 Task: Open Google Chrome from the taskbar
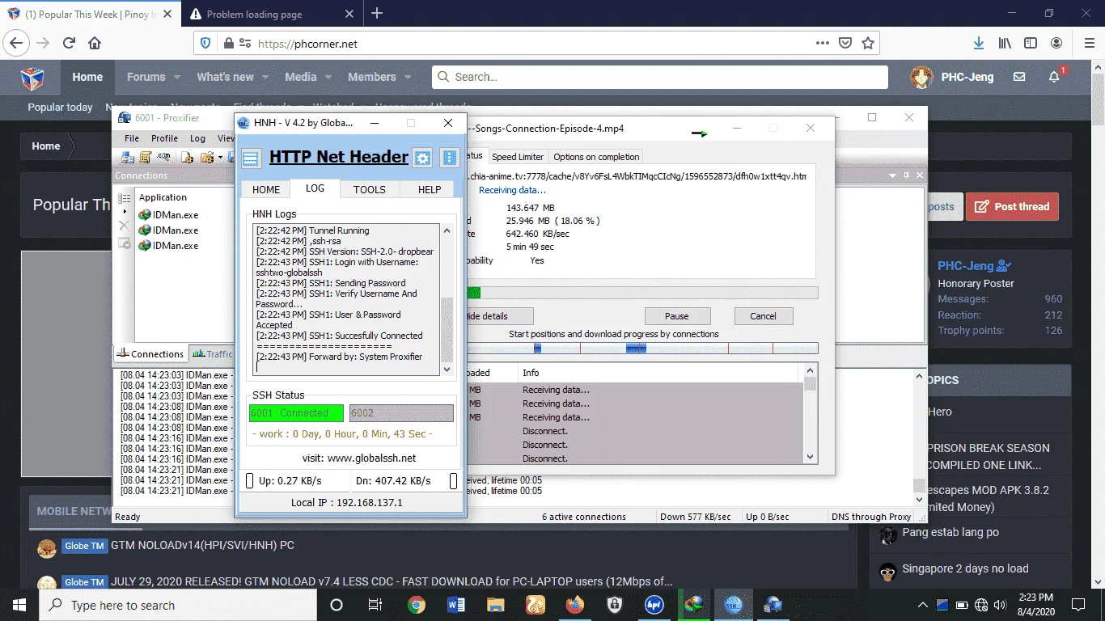pos(417,605)
